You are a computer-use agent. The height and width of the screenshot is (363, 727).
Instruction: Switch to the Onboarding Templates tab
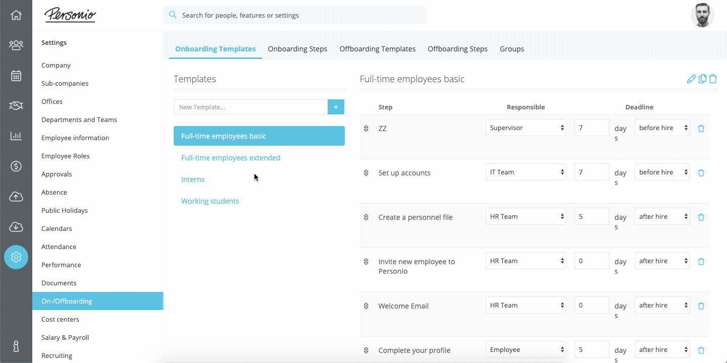click(216, 49)
